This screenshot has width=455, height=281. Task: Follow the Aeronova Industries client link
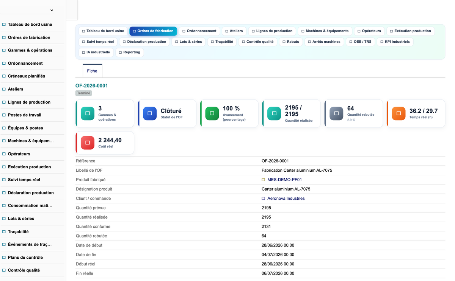click(x=286, y=199)
